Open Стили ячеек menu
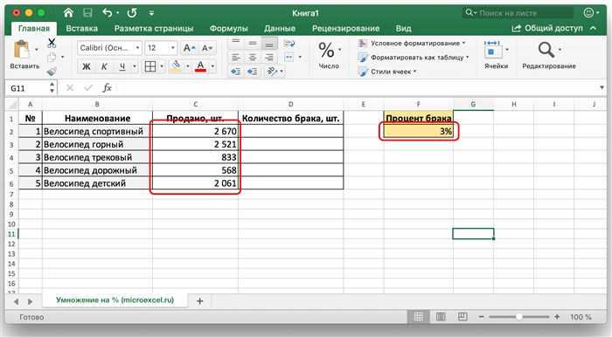 pyautogui.click(x=387, y=72)
